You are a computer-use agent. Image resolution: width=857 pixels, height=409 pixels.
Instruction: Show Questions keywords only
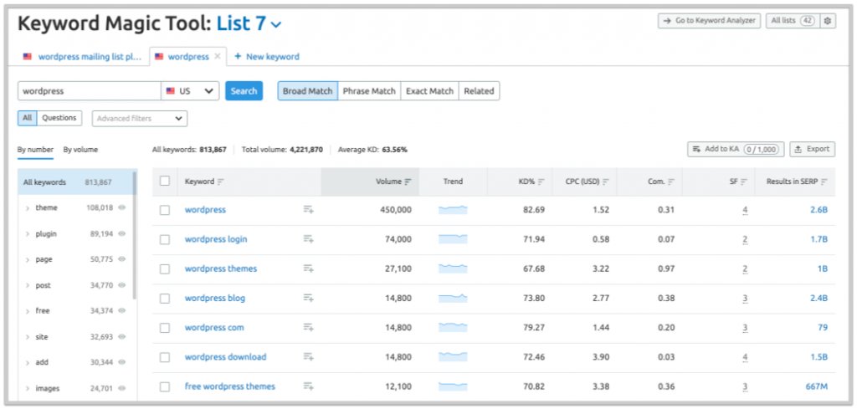(x=59, y=118)
